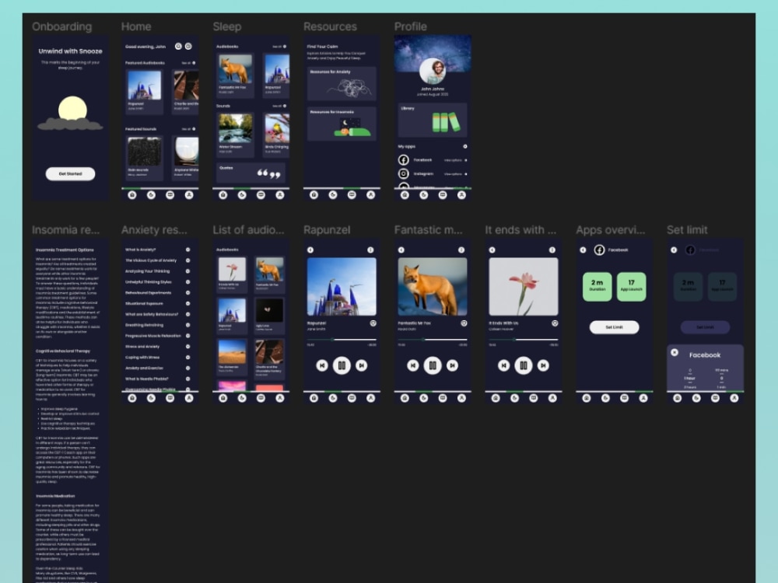
Task: Select Onboarding frame title label
Action: point(62,26)
